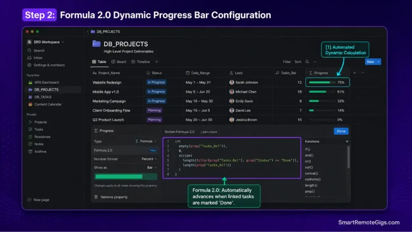Click the green bar preview swatch
412x232 pixels.
point(126,177)
